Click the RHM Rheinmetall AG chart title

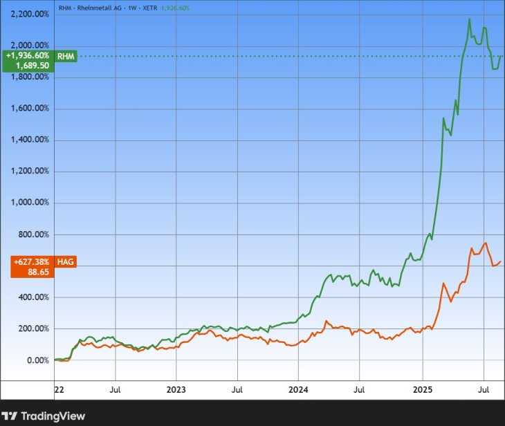pyautogui.click(x=108, y=8)
